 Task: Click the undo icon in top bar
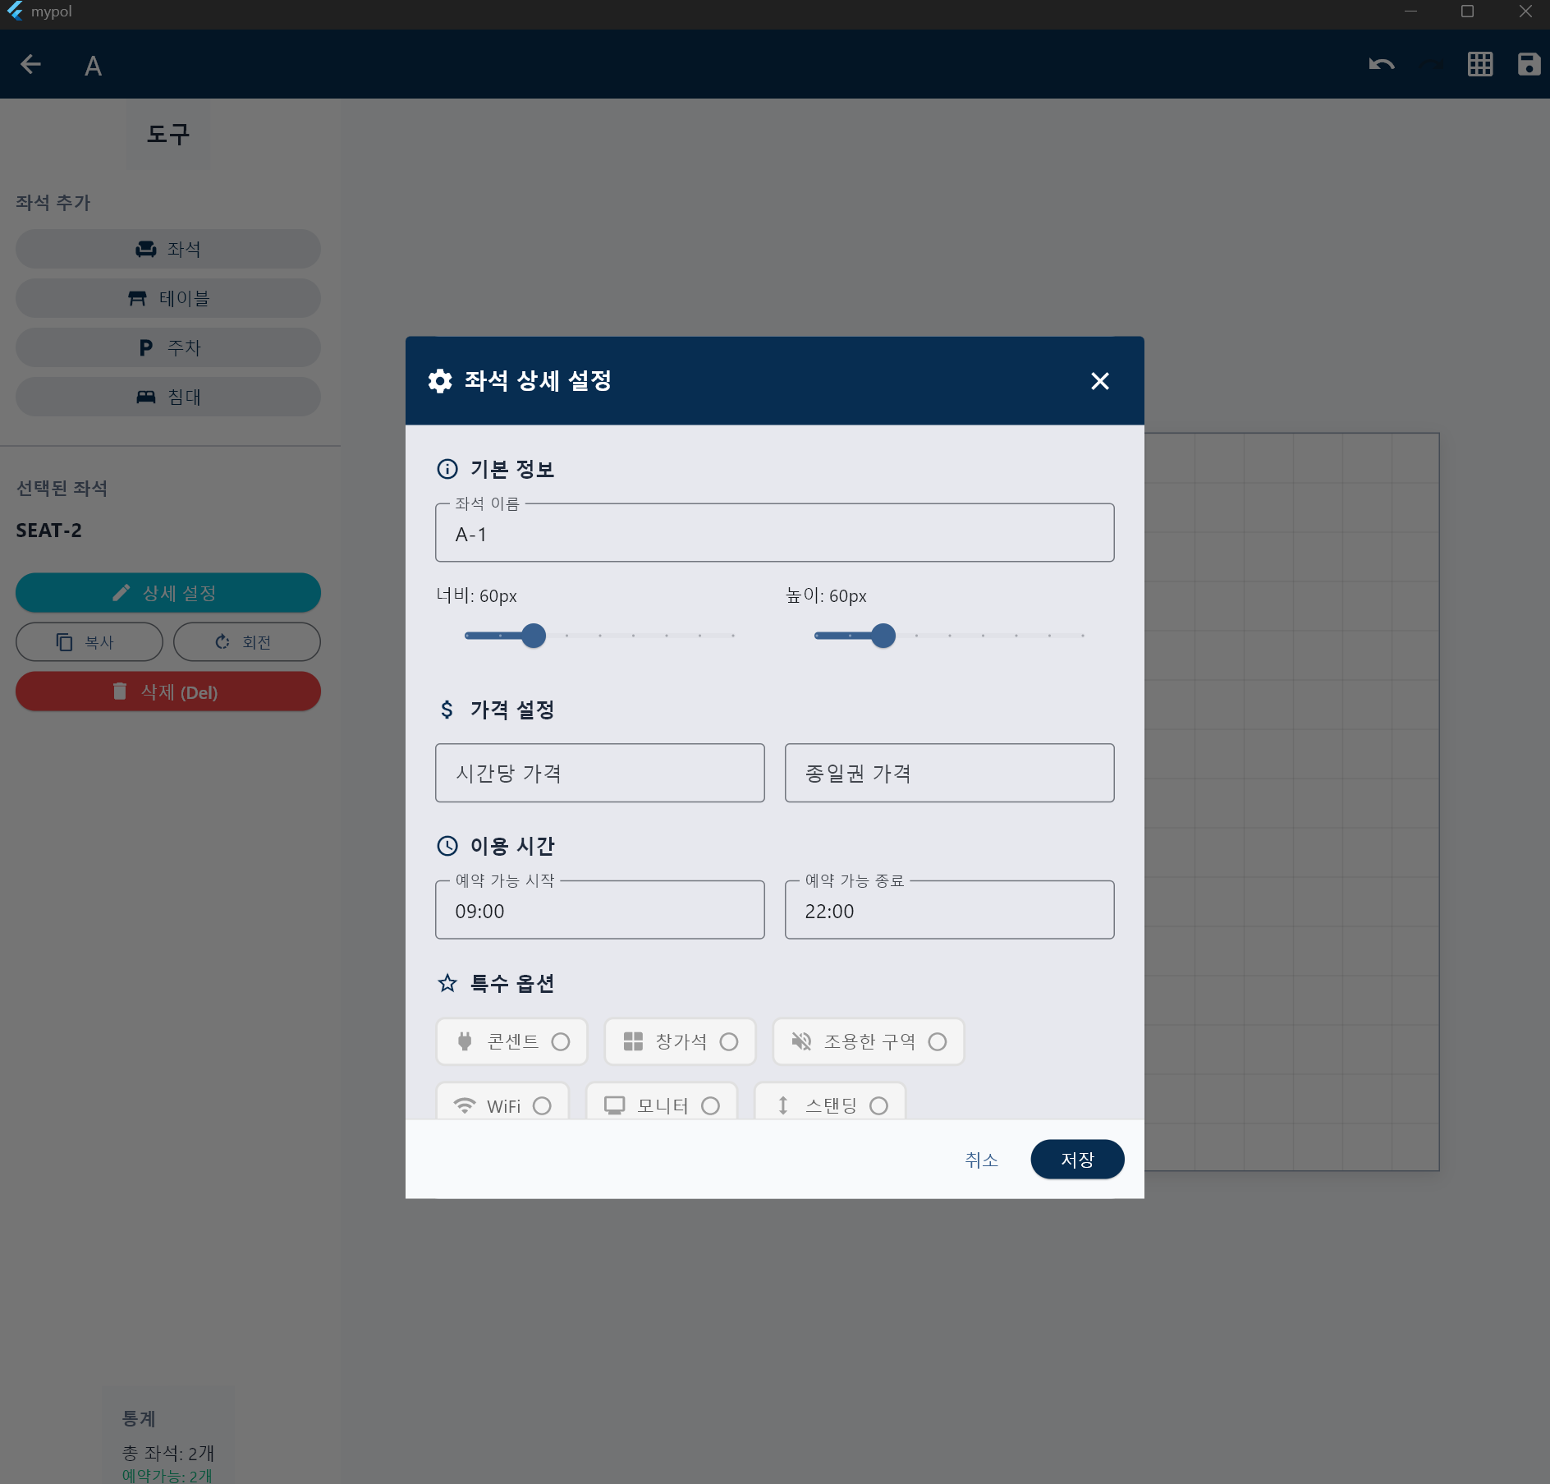coord(1382,64)
